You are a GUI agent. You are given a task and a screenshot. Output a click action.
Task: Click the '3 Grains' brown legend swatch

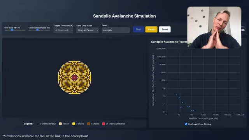pos(89,124)
